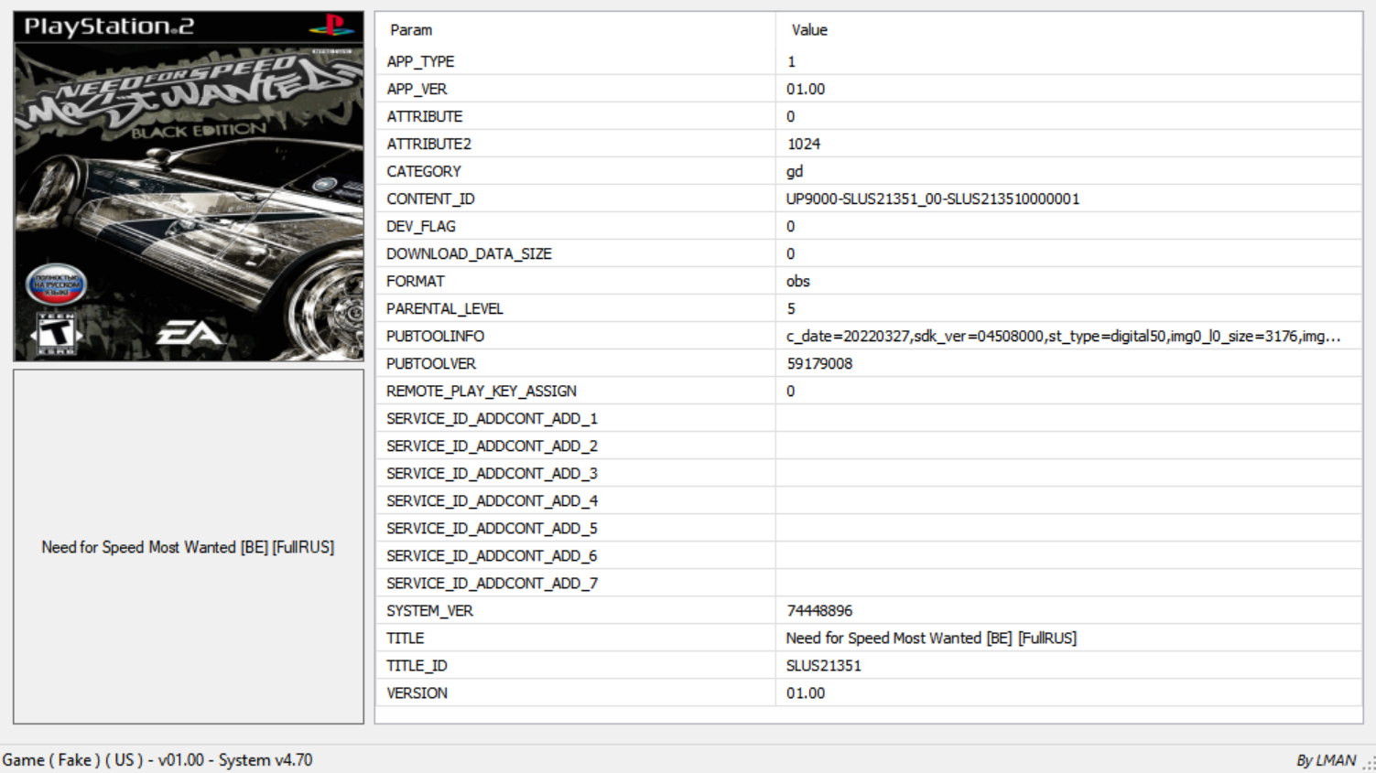Viewport: 1376px width, 773px height.
Task: Click the APP_VER value 01.00
Action: coord(806,89)
